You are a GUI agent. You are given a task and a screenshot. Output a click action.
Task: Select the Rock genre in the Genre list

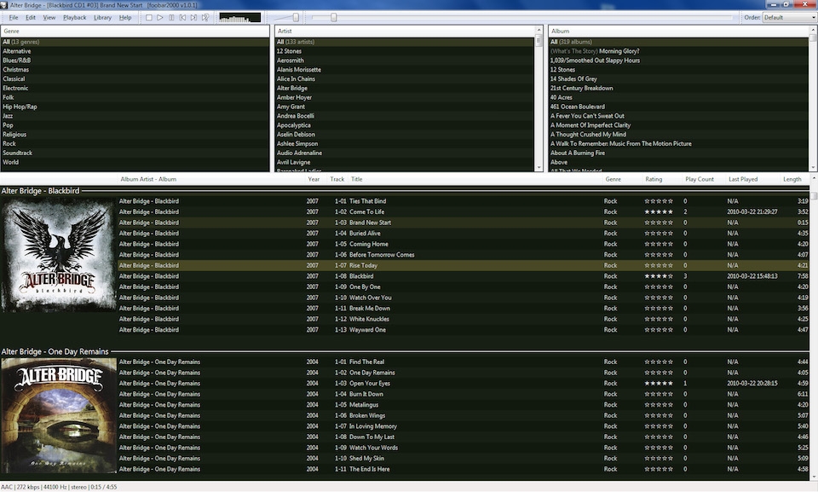coord(10,143)
